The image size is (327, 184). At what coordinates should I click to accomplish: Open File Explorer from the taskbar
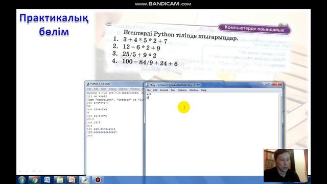click(60, 179)
